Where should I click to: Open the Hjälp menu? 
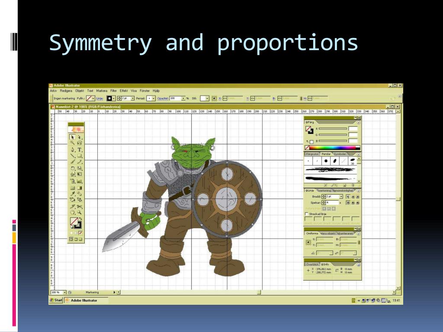(x=156, y=91)
